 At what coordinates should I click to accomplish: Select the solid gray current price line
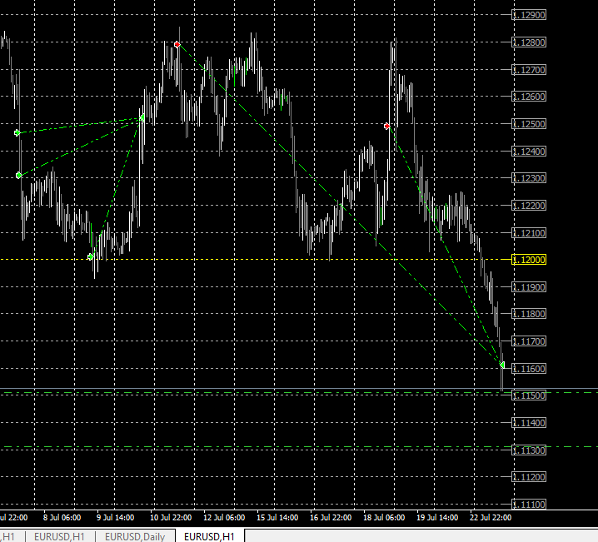(x=299, y=389)
